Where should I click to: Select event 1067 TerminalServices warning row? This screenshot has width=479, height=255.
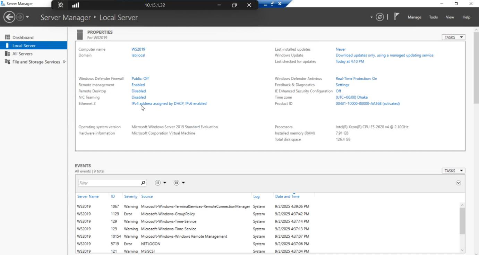(267, 206)
